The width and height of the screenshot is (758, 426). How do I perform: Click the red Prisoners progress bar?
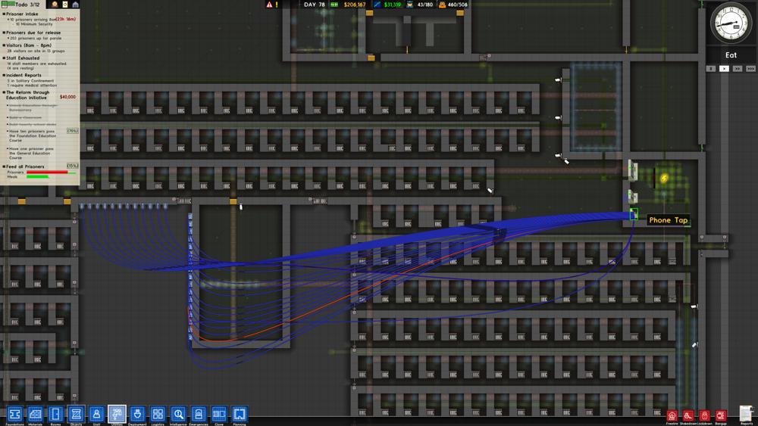(x=47, y=172)
